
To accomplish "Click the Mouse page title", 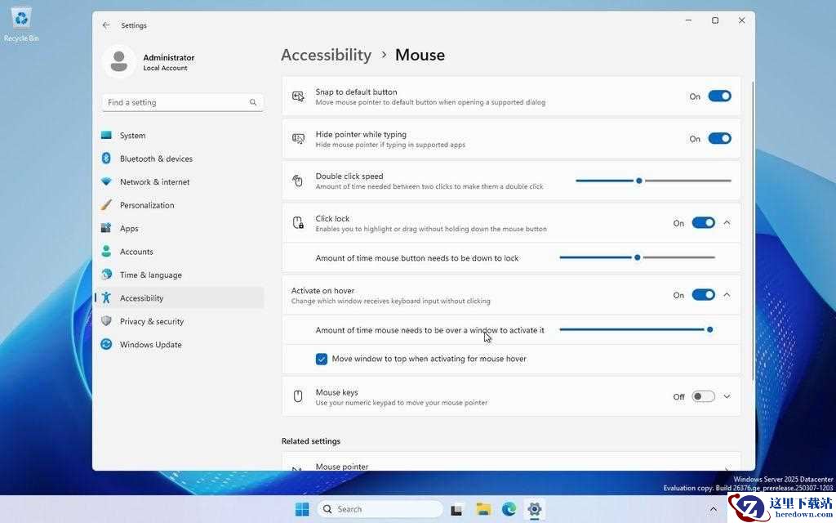I will click(420, 55).
